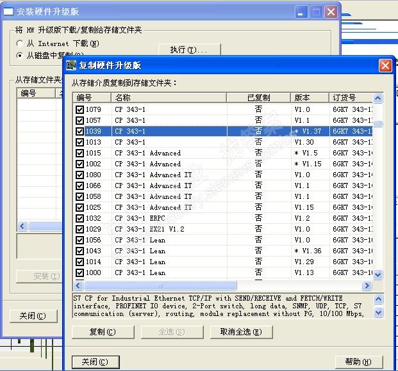Uncheck the checkbox for row 1015
The height and width of the screenshot is (371, 398).
pos(79,153)
